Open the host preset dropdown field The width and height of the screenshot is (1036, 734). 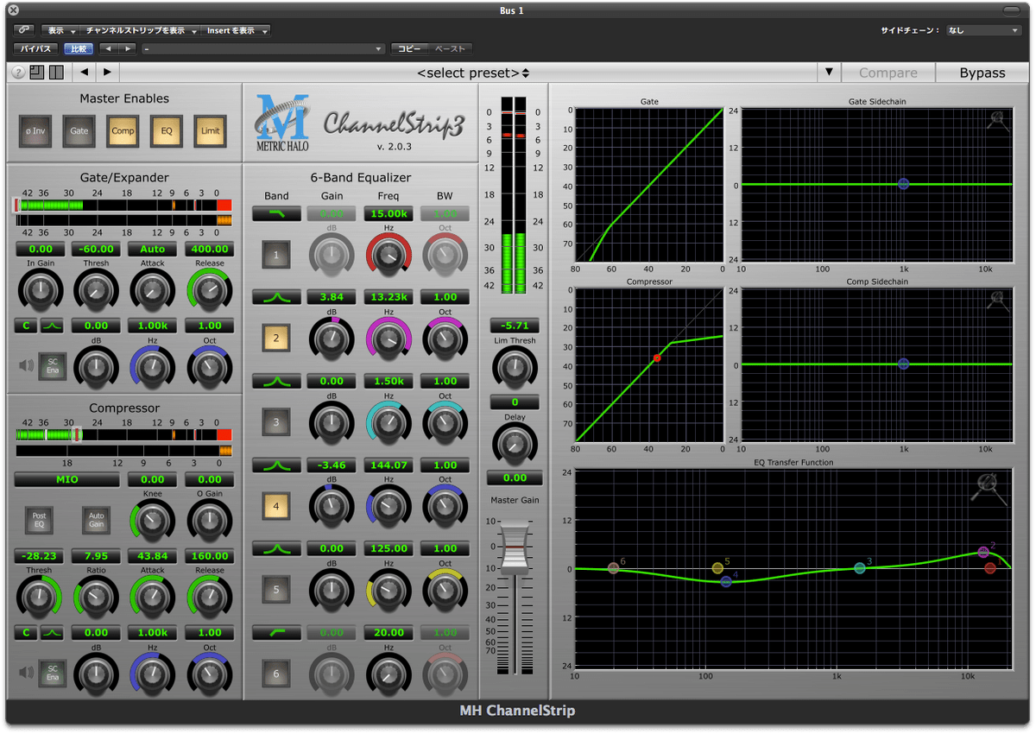[x=263, y=49]
